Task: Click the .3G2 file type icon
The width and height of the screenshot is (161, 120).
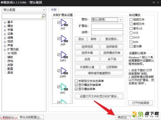Action: [x=64, y=23]
